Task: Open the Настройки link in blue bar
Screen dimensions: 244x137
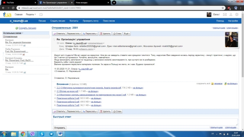Action: [233, 21]
